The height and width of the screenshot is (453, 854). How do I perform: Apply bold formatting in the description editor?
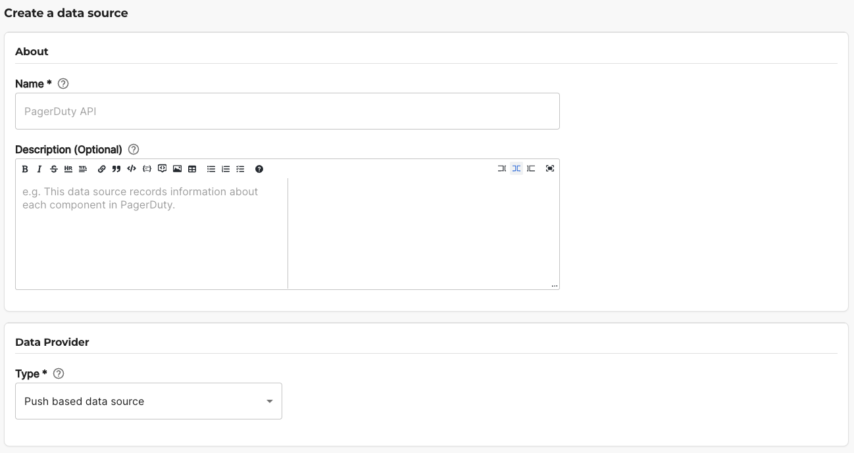tap(24, 168)
